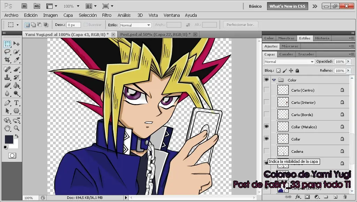Image resolution: width=357 pixels, height=202 pixels.
Task: Collapse the Color group in Layers
Action: coord(274,80)
